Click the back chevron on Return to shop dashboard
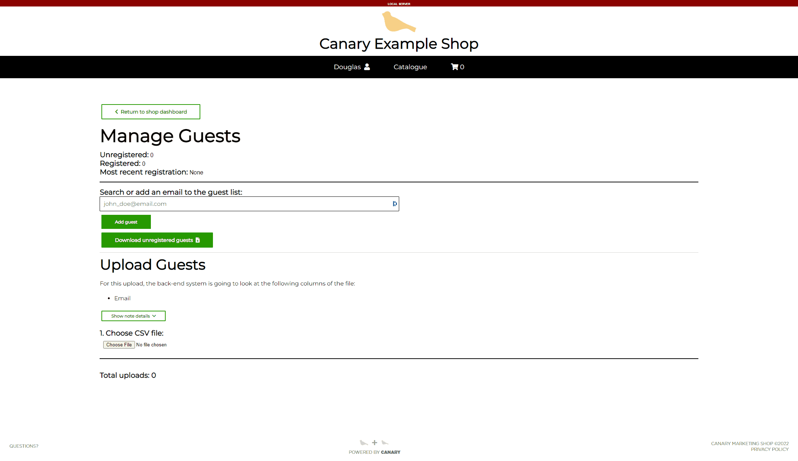798x461 pixels. click(x=116, y=112)
